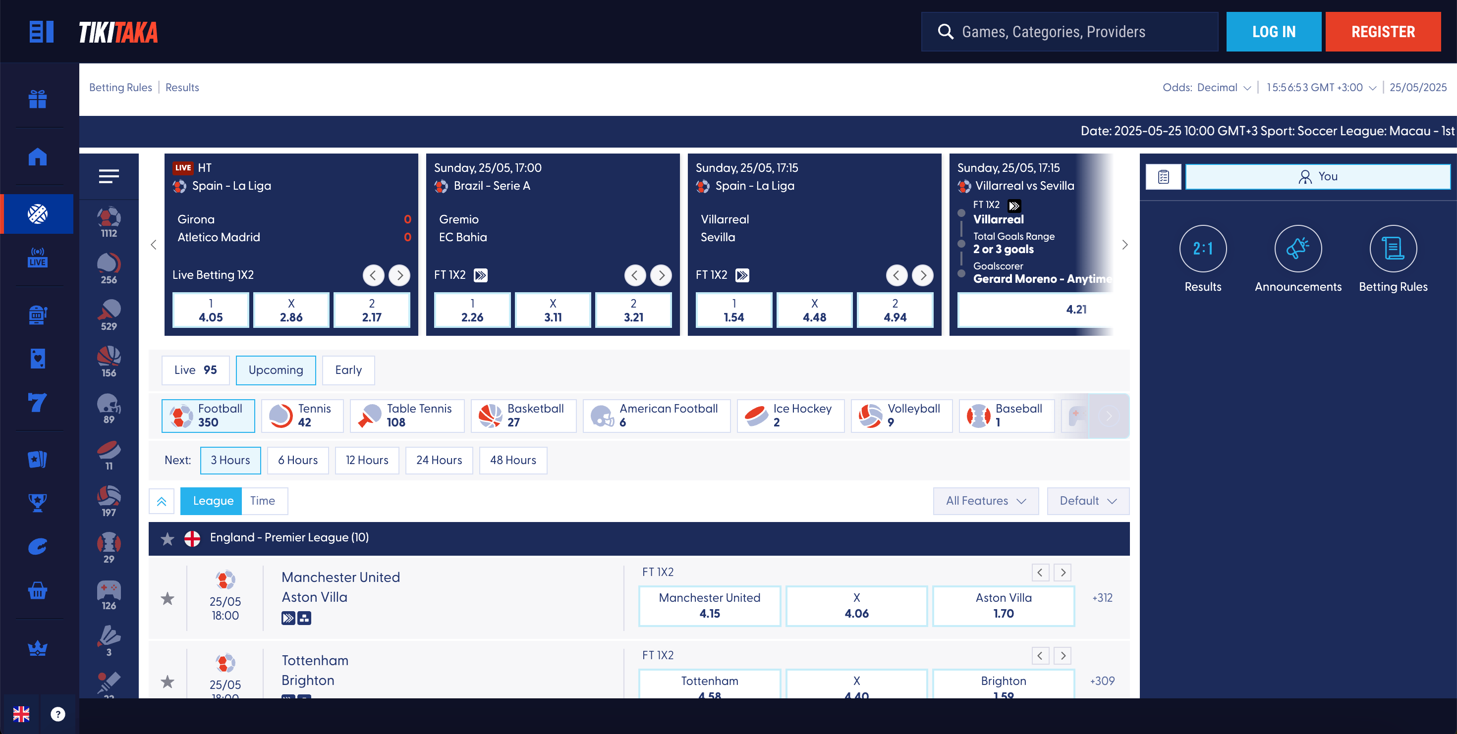Switch sorting to Time
The height and width of the screenshot is (734, 1457).
pos(263,501)
